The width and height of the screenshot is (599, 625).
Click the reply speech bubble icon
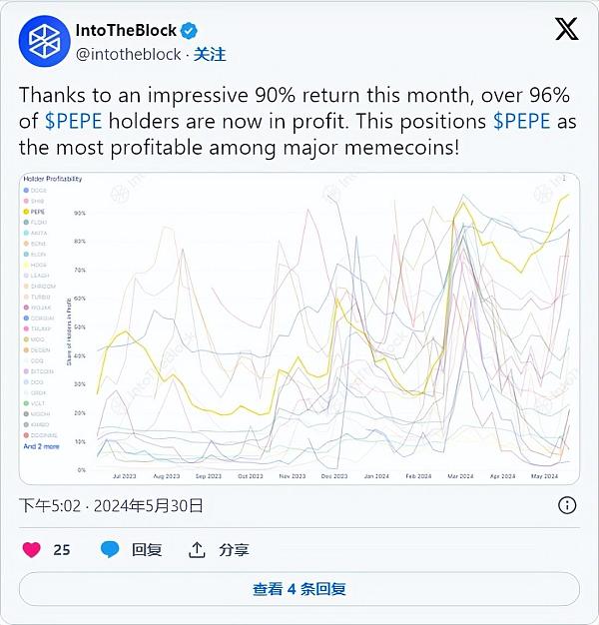point(110,549)
